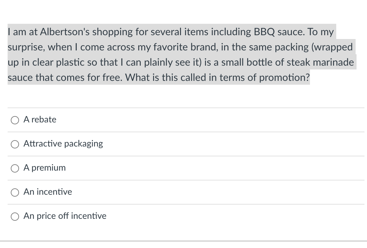Image resolution: width=367 pixels, height=248 pixels.
Task: Click the "Attractive packaging" answer label text
Action: pos(63,144)
